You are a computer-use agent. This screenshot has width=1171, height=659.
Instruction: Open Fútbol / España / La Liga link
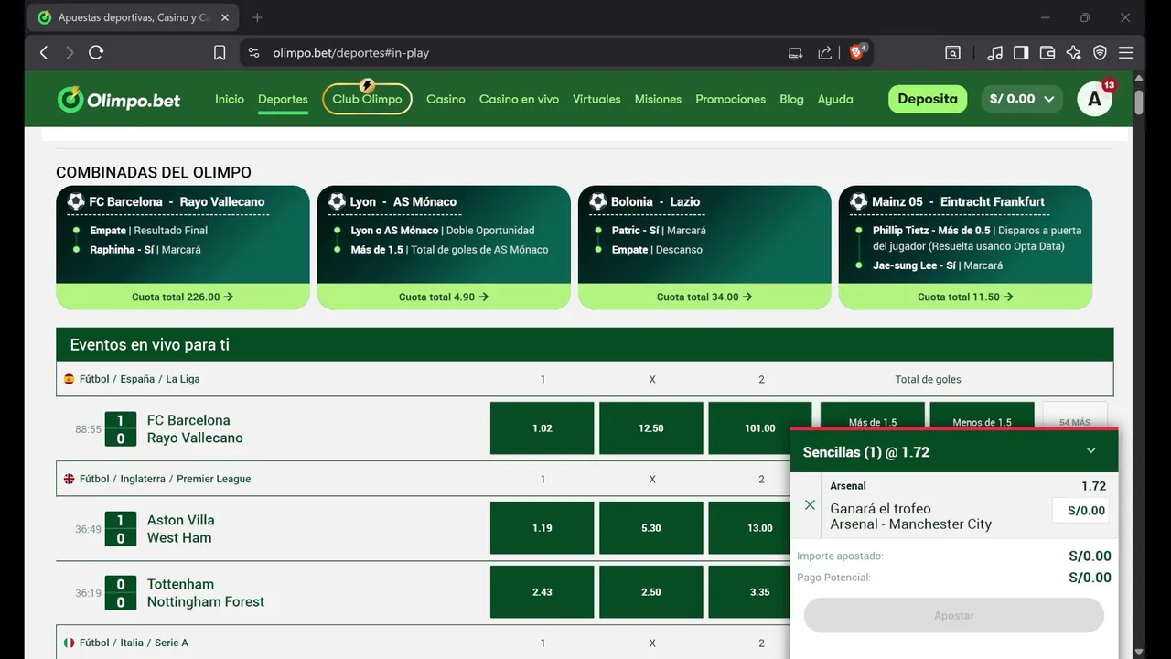(x=139, y=379)
